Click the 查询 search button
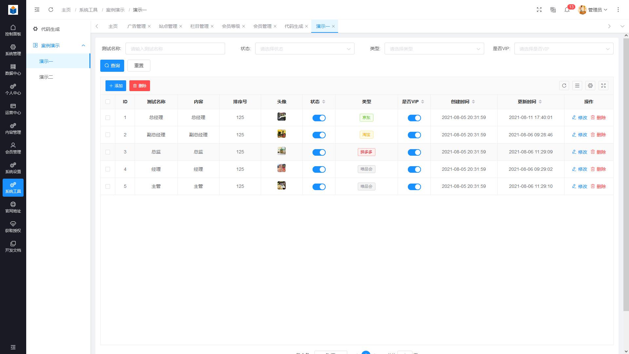This screenshot has height=354, width=629. pyautogui.click(x=112, y=66)
